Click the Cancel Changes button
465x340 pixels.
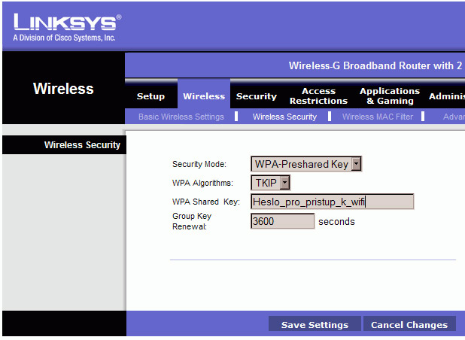tap(409, 325)
